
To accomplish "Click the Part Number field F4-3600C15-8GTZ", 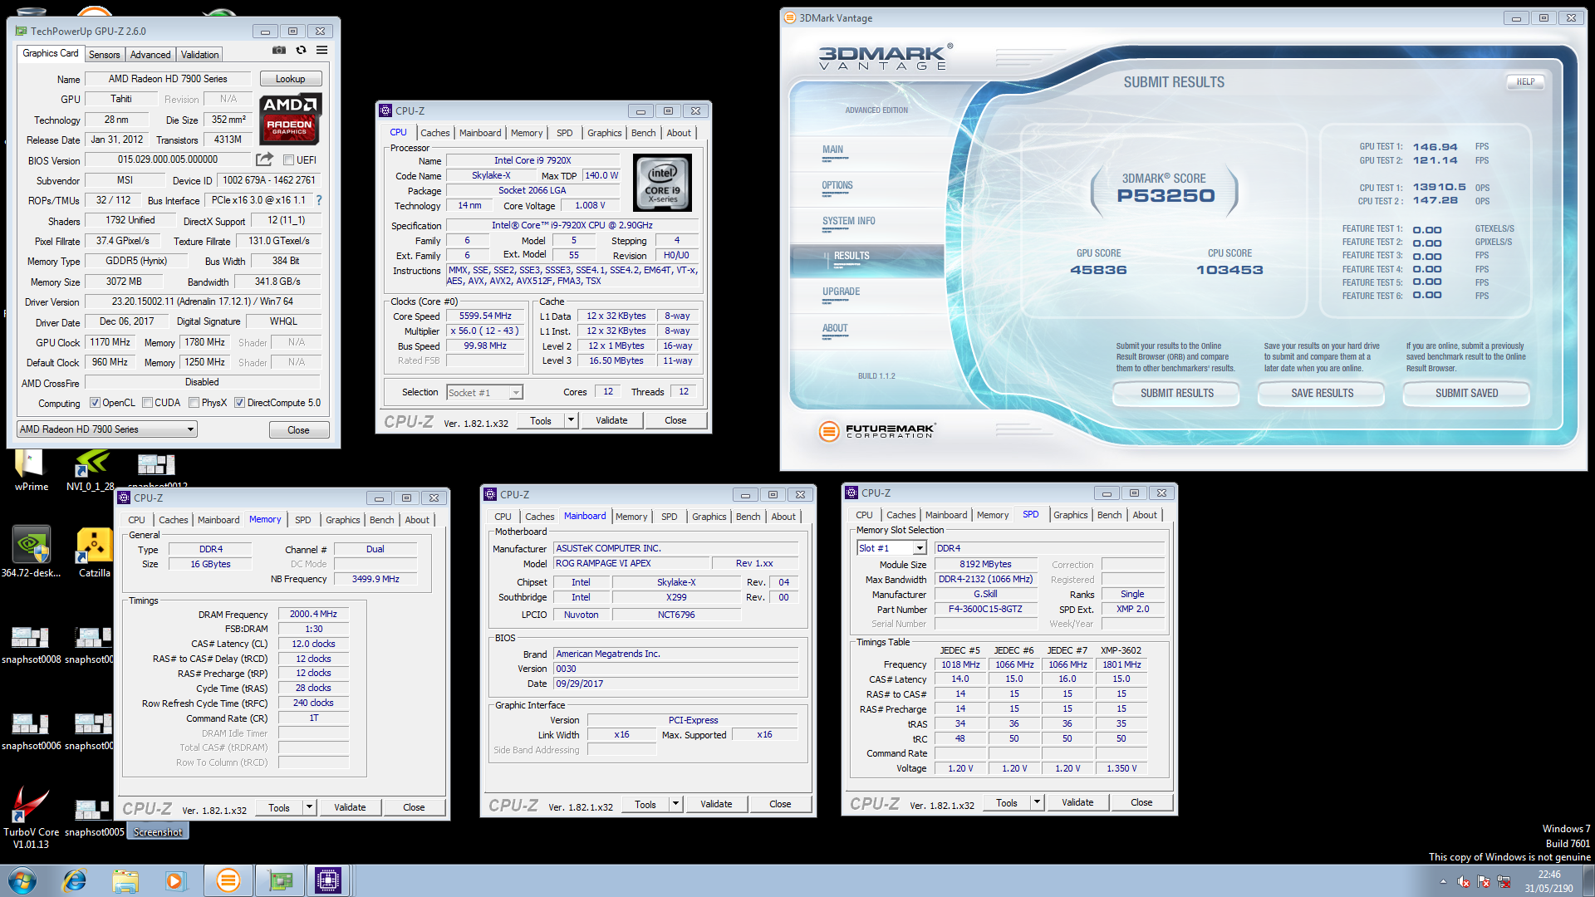I will (985, 610).
